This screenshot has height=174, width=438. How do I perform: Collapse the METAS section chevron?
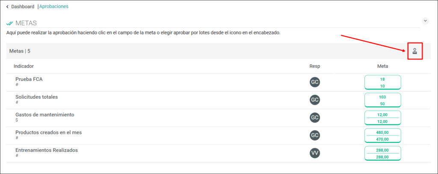[425, 21]
